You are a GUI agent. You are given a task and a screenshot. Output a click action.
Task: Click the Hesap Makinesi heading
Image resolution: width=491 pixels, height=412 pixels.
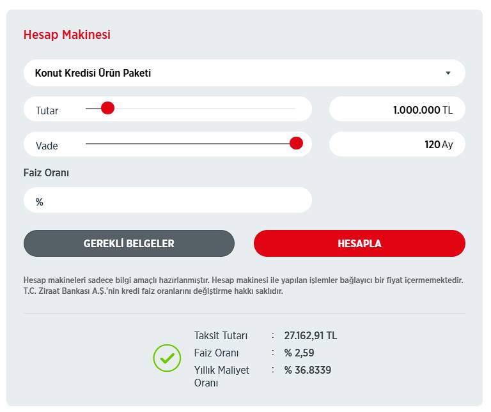click(67, 34)
